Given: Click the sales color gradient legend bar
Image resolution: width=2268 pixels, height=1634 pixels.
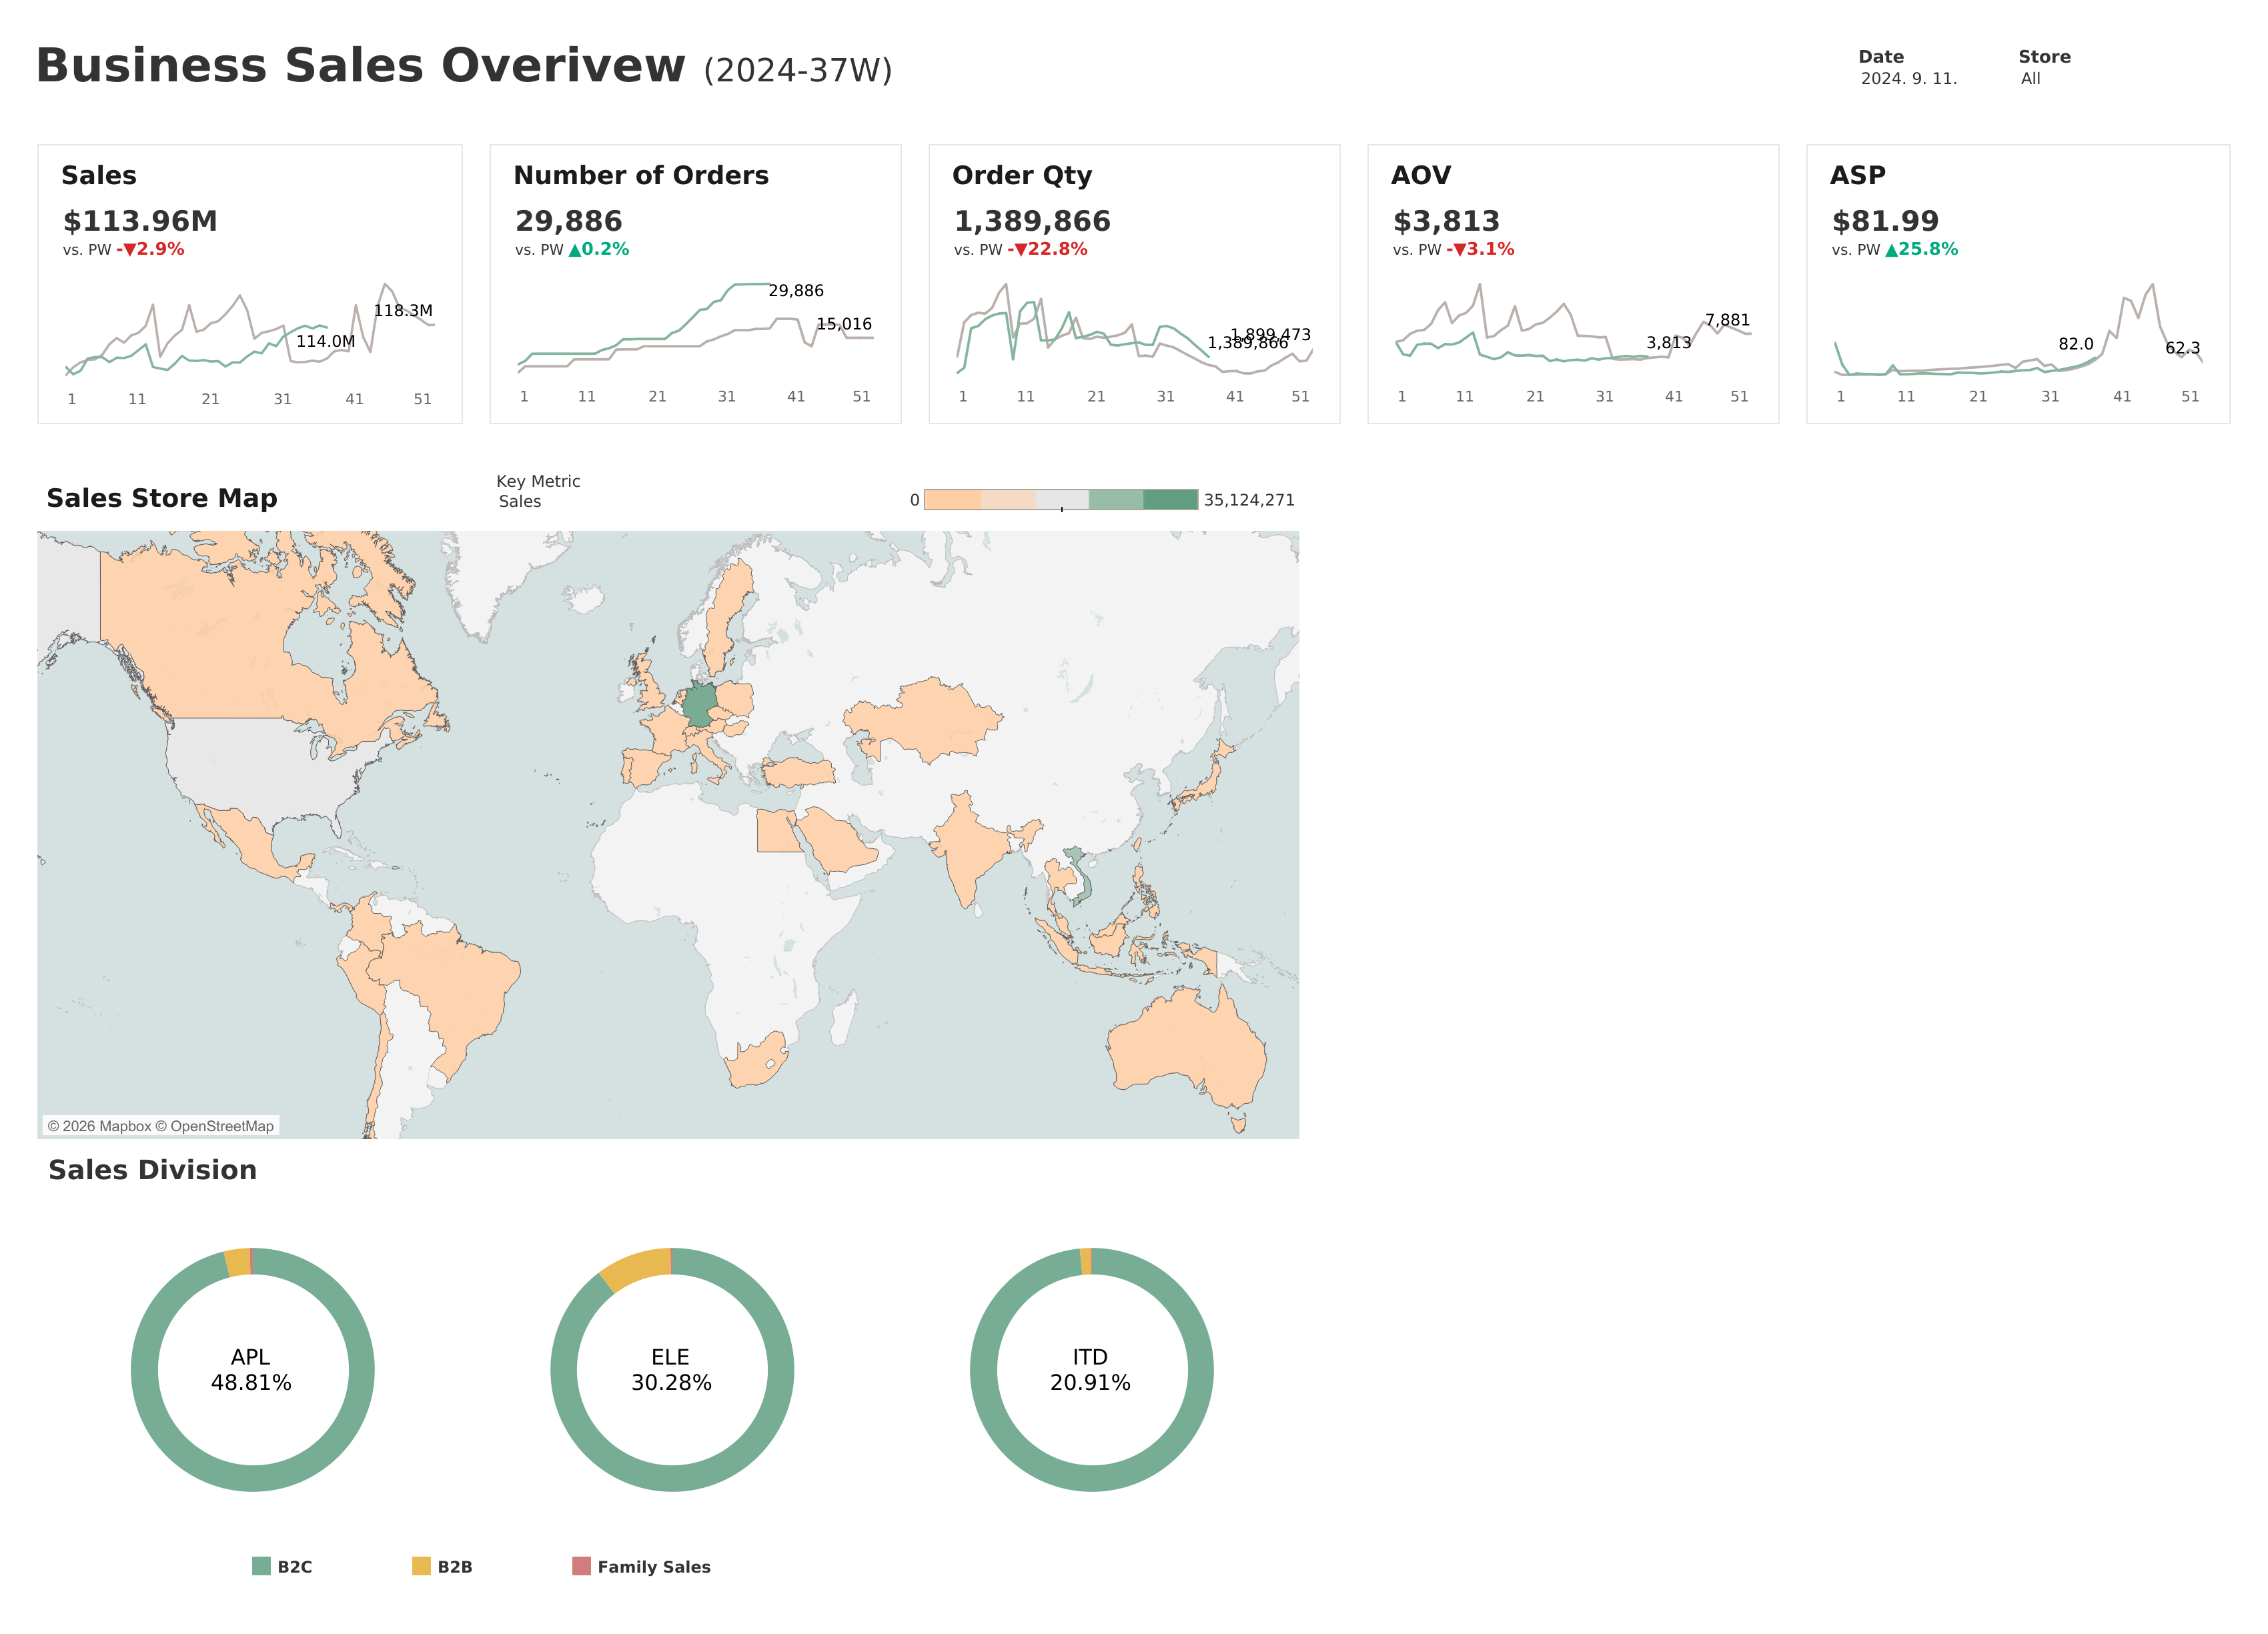Looking at the screenshot, I should click(x=1060, y=499).
